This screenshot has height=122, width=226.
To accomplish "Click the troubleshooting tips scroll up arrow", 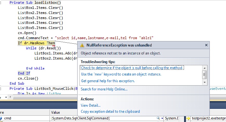I will [x=204, y=68].
